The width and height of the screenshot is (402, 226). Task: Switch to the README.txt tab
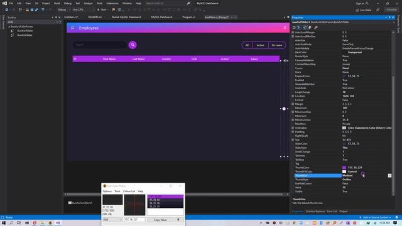tap(95, 17)
